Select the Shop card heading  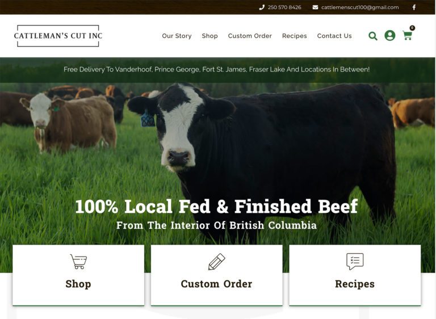click(78, 284)
